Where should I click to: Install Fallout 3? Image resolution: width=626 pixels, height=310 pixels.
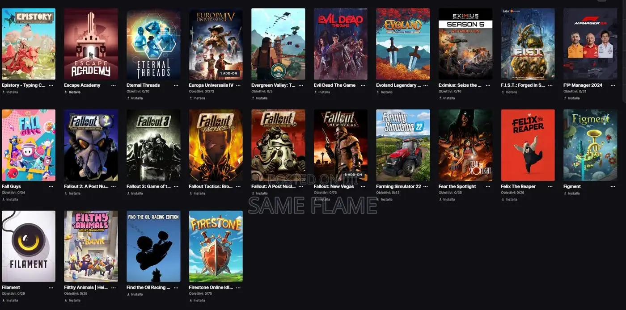click(135, 194)
